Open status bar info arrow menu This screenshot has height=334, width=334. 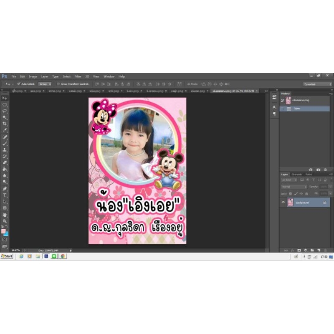[71, 251]
